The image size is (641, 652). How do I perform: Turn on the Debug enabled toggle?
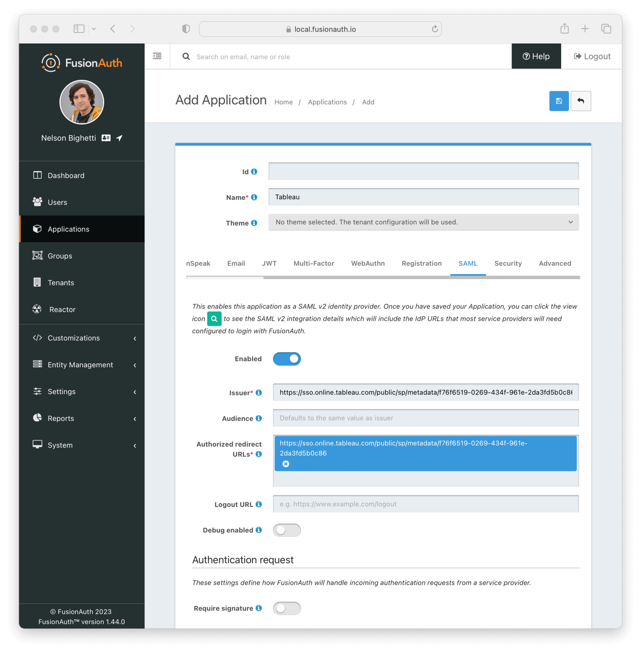point(287,530)
